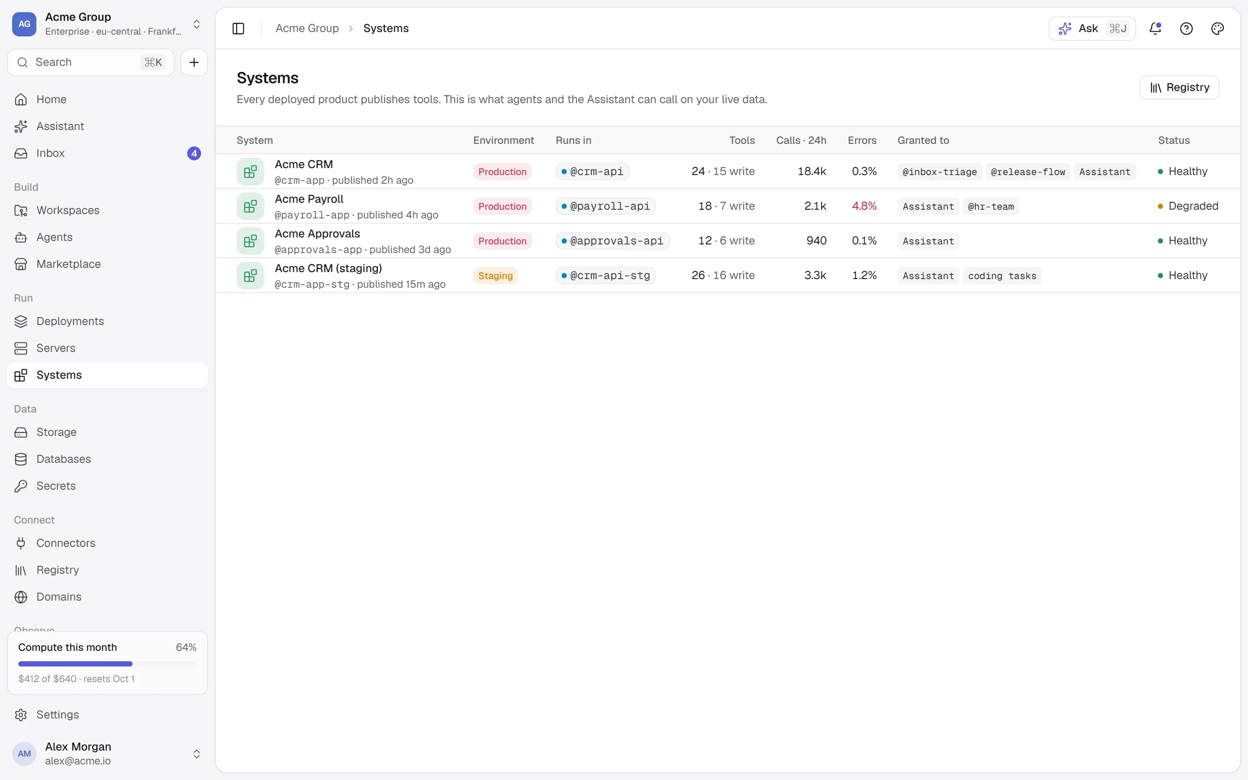Click the Registry button in the page header
The width and height of the screenshot is (1248, 780).
click(x=1179, y=88)
